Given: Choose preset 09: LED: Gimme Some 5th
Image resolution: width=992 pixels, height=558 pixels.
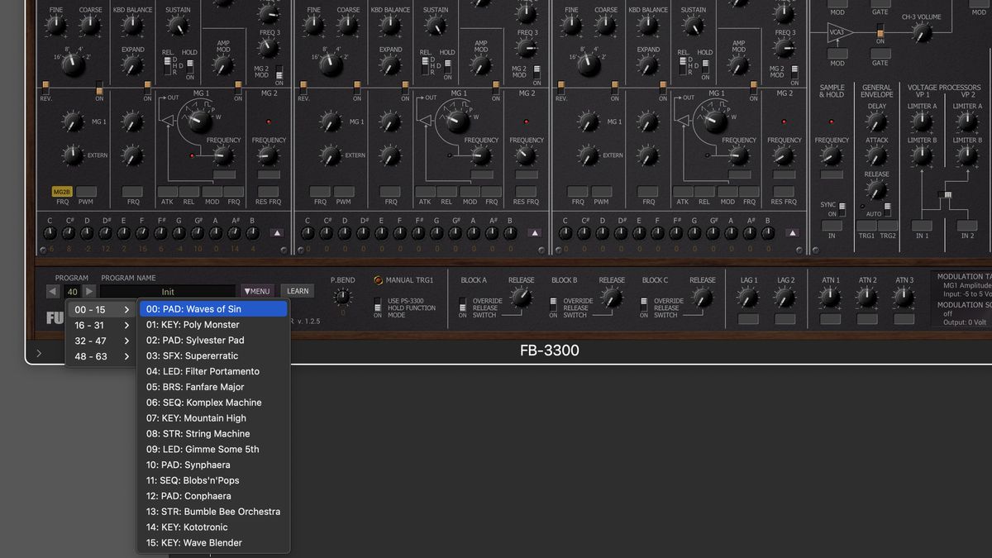Looking at the screenshot, I should click(213, 449).
